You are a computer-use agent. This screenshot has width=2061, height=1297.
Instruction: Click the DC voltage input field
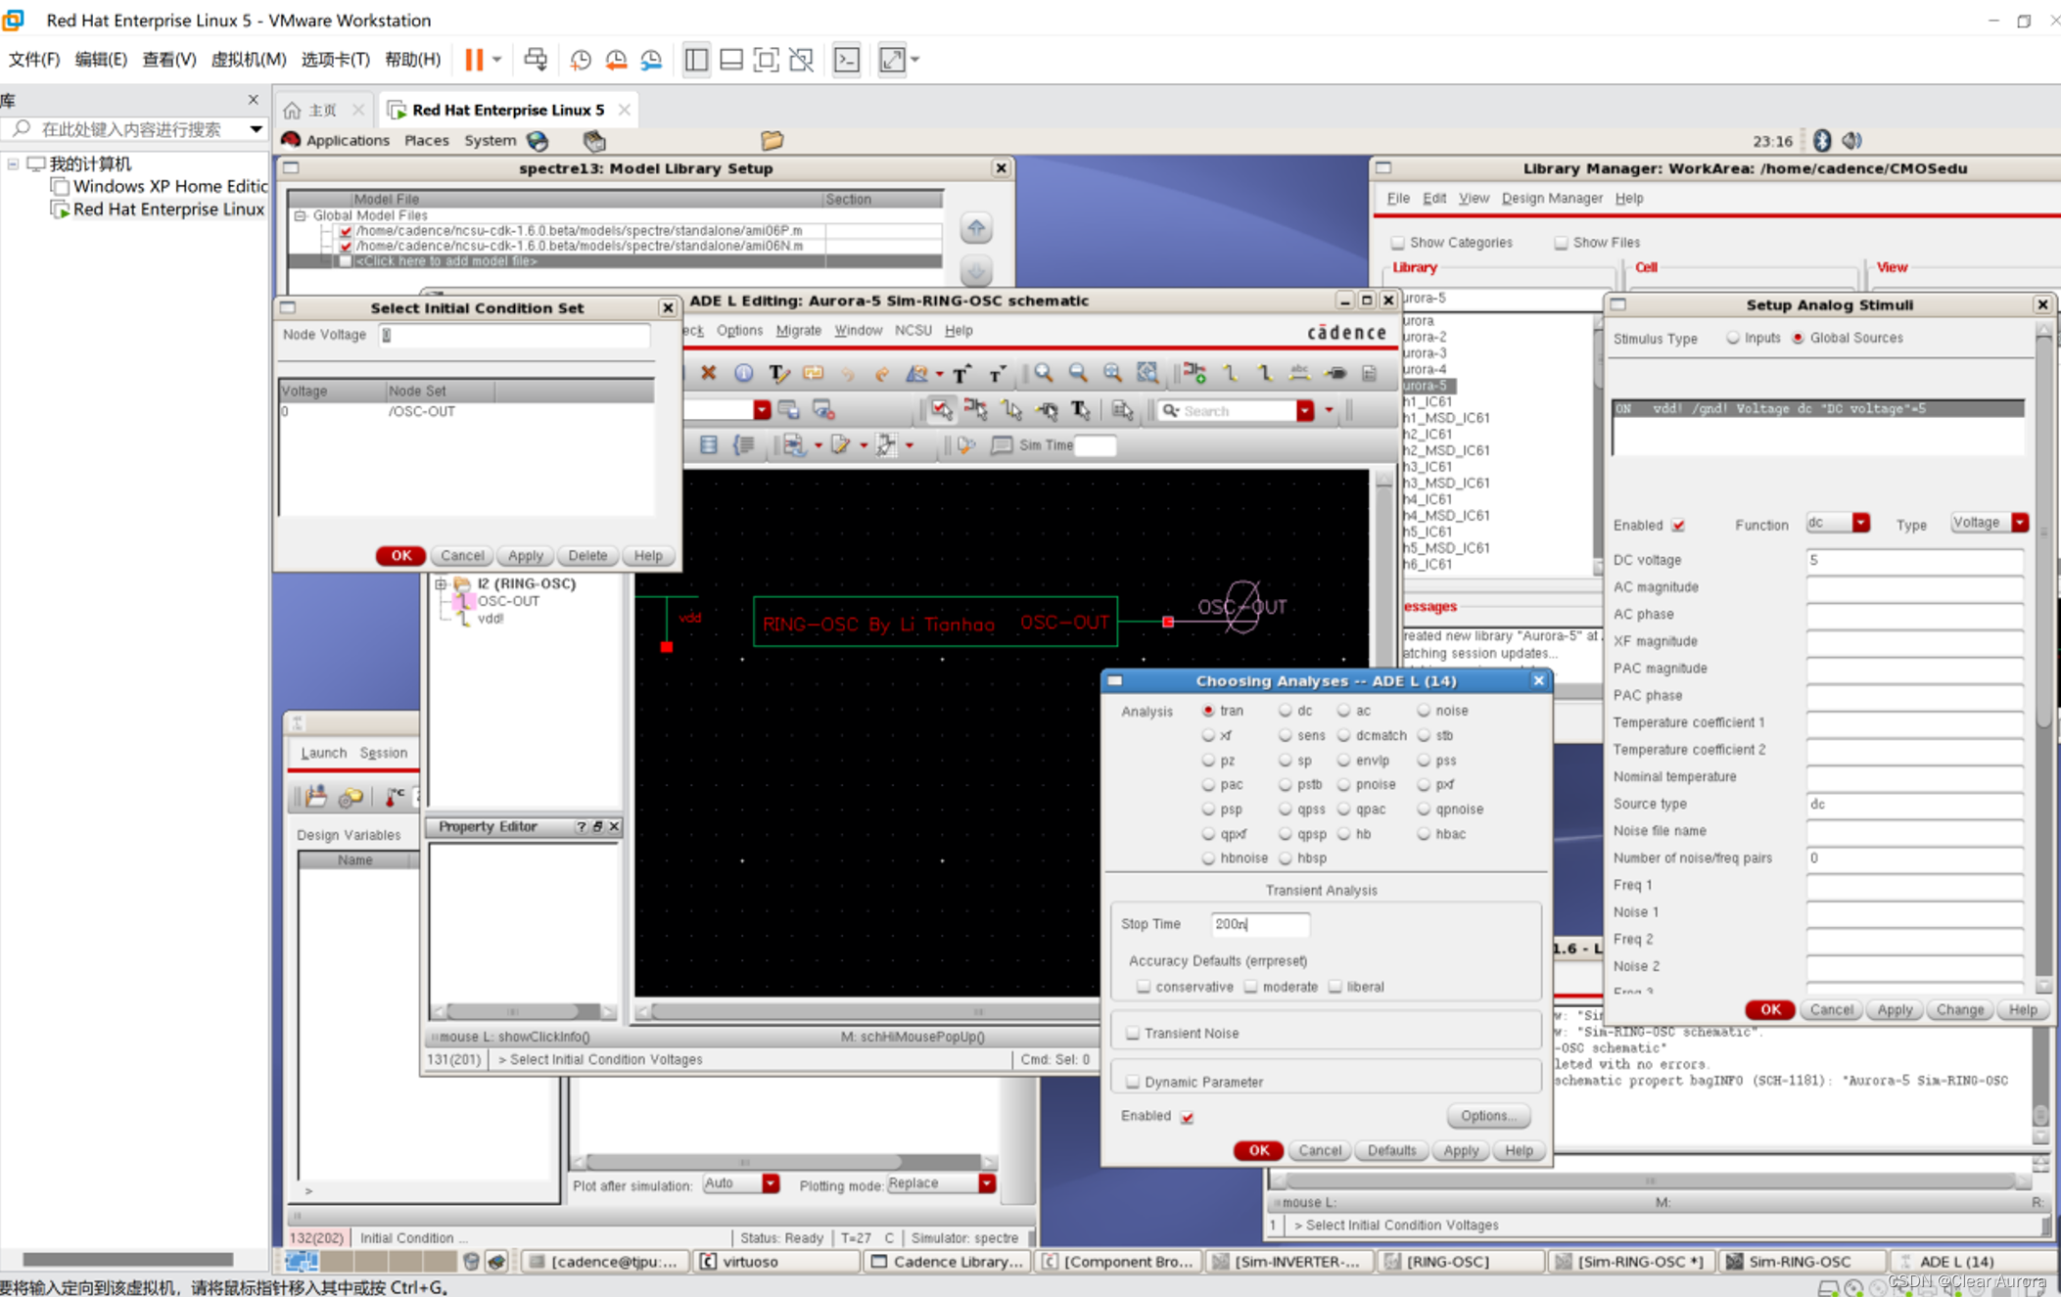[x=1915, y=560]
